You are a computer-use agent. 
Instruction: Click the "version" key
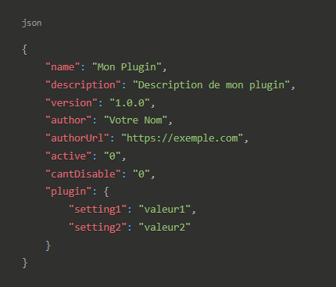(x=71, y=102)
